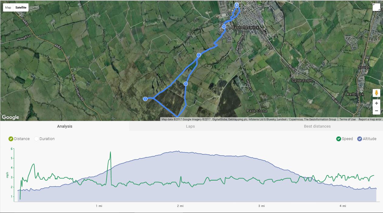Image resolution: width=383 pixels, height=213 pixels.
Task: Click the route start marker pin
Action: (x=237, y=5)
